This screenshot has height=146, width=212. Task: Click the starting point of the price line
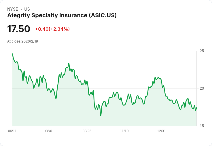click(12, 54)
